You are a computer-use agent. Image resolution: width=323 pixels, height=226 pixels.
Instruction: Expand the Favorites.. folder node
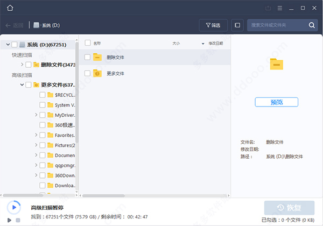36,135
